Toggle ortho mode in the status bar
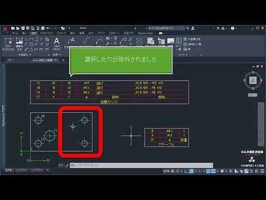This screenshot has width=266, height=200. pos(186,171)
